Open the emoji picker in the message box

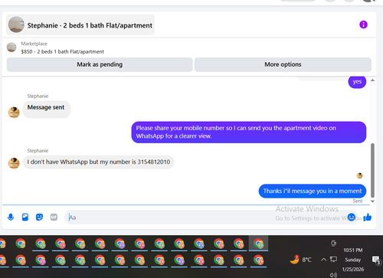(x=352, y=217)
